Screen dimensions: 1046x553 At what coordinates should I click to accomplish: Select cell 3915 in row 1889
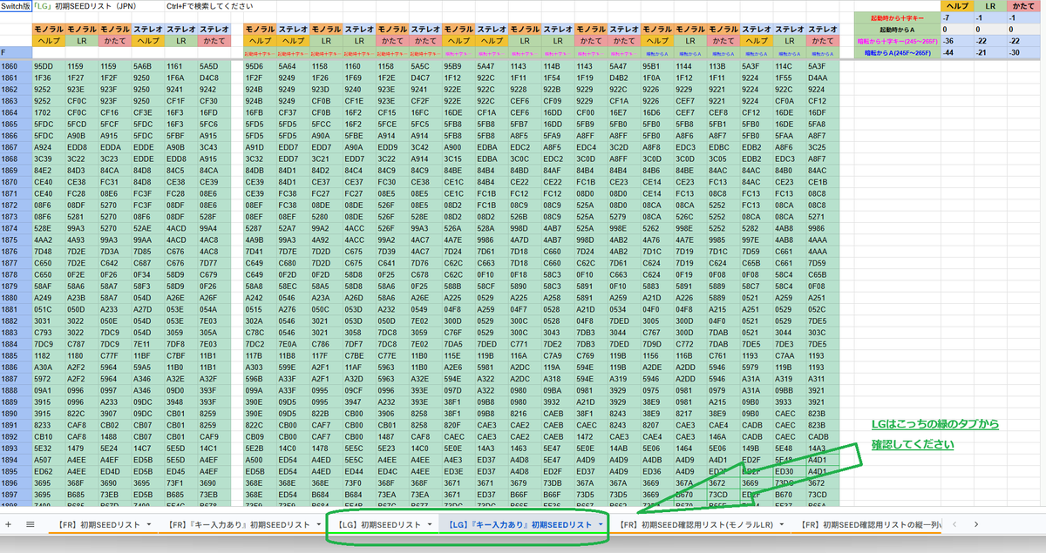[x=49, y=401]
